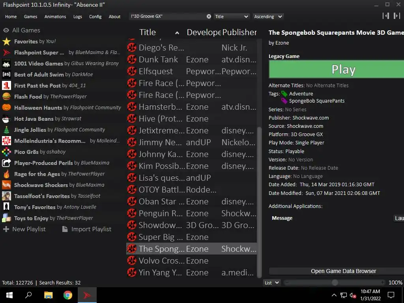The height and width of the screenshot is (303, 404).
Task: Click the platform icon beside Elfsquest
Action: tap(132, 71)
